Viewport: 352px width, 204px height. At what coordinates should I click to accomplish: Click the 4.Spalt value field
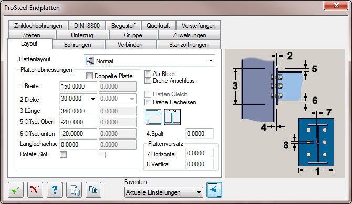[200, 134]
